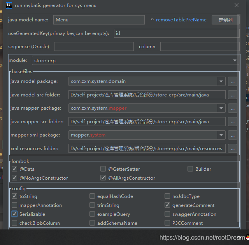Uncheck @NoArgsConstructor checkbox
The width and height of the screenshot is (249, 245).
(14, 178)
